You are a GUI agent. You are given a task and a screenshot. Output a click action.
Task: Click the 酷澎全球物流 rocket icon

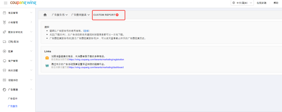coord(4,32)
